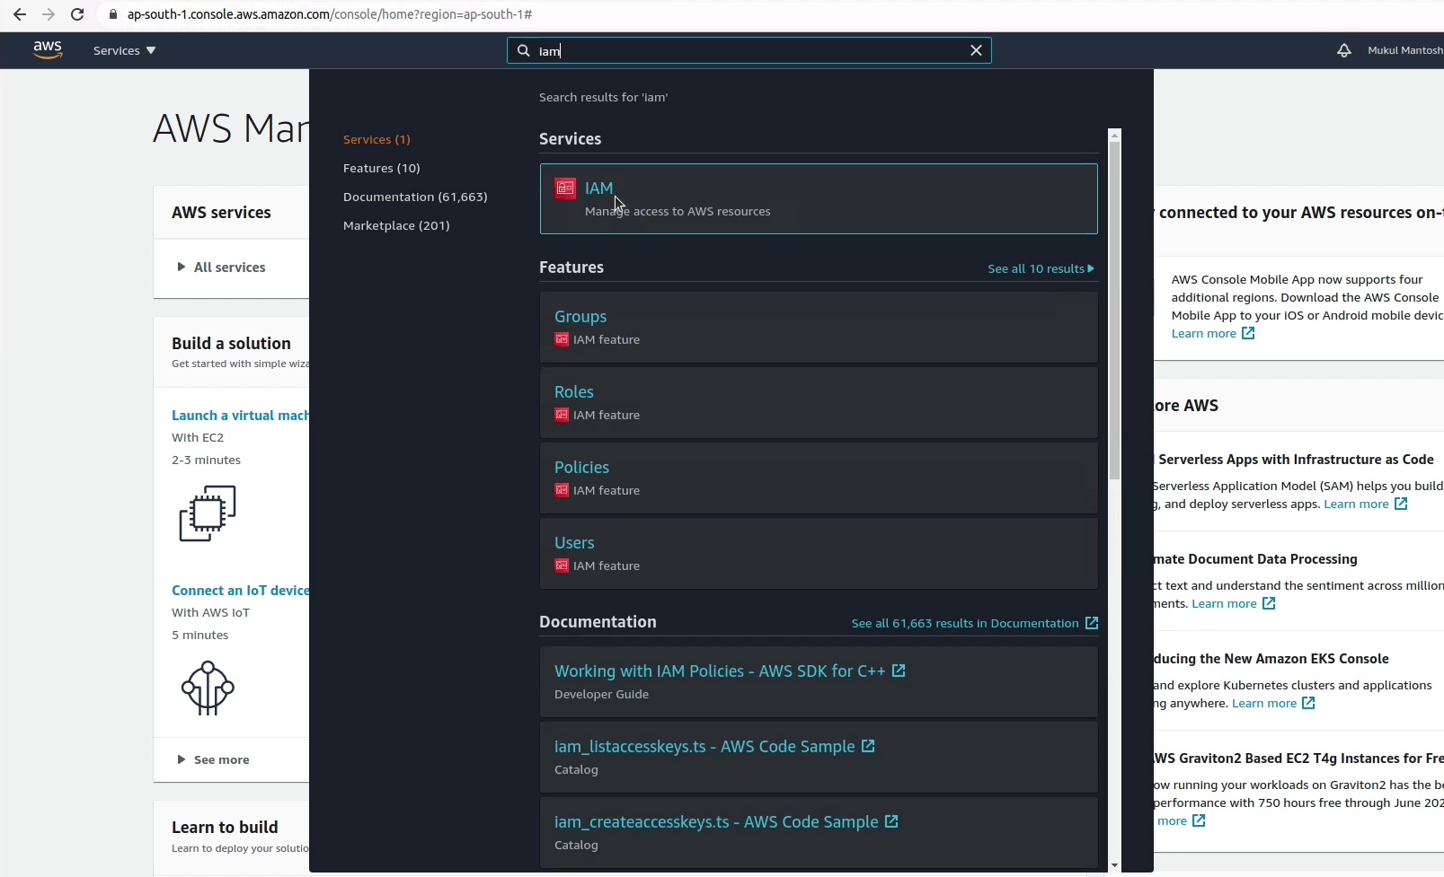Image resolution: width=1444 pixels, height=877 pixels.
Task: Clear the search using the X icon
Action: click(976, 50)
